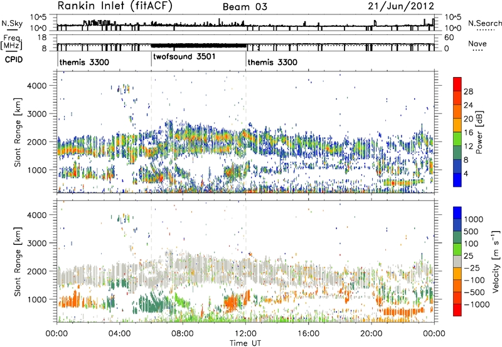Click the 'Velocity [m s-1]' colorbar label
Viewport: 502px width, 347px height.
click(496, 261)
